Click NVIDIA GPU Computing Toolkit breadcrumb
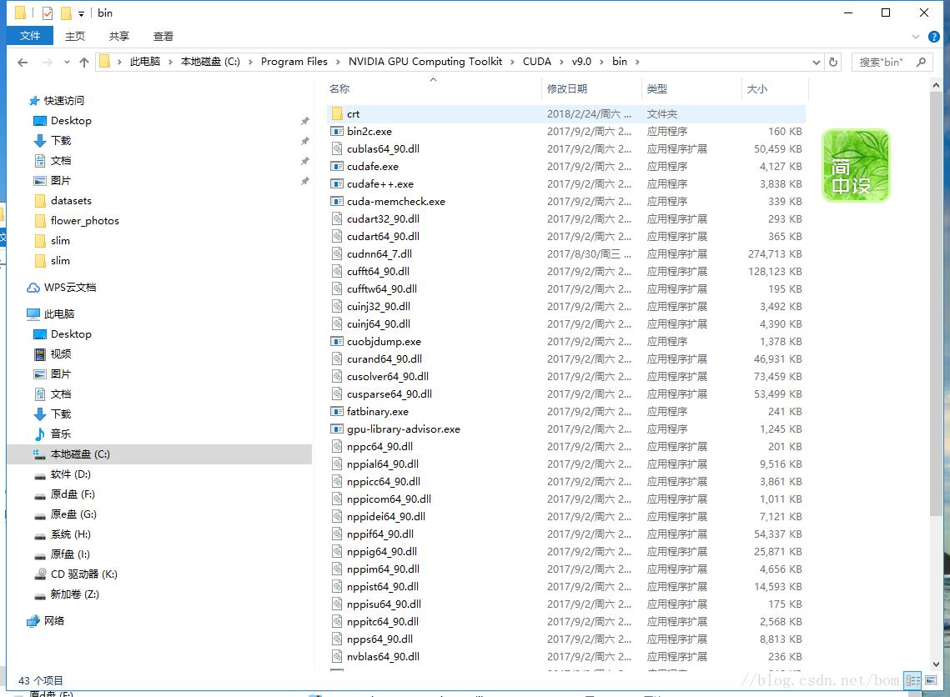The width and height of the screenshot is (950, 697). 425,61
